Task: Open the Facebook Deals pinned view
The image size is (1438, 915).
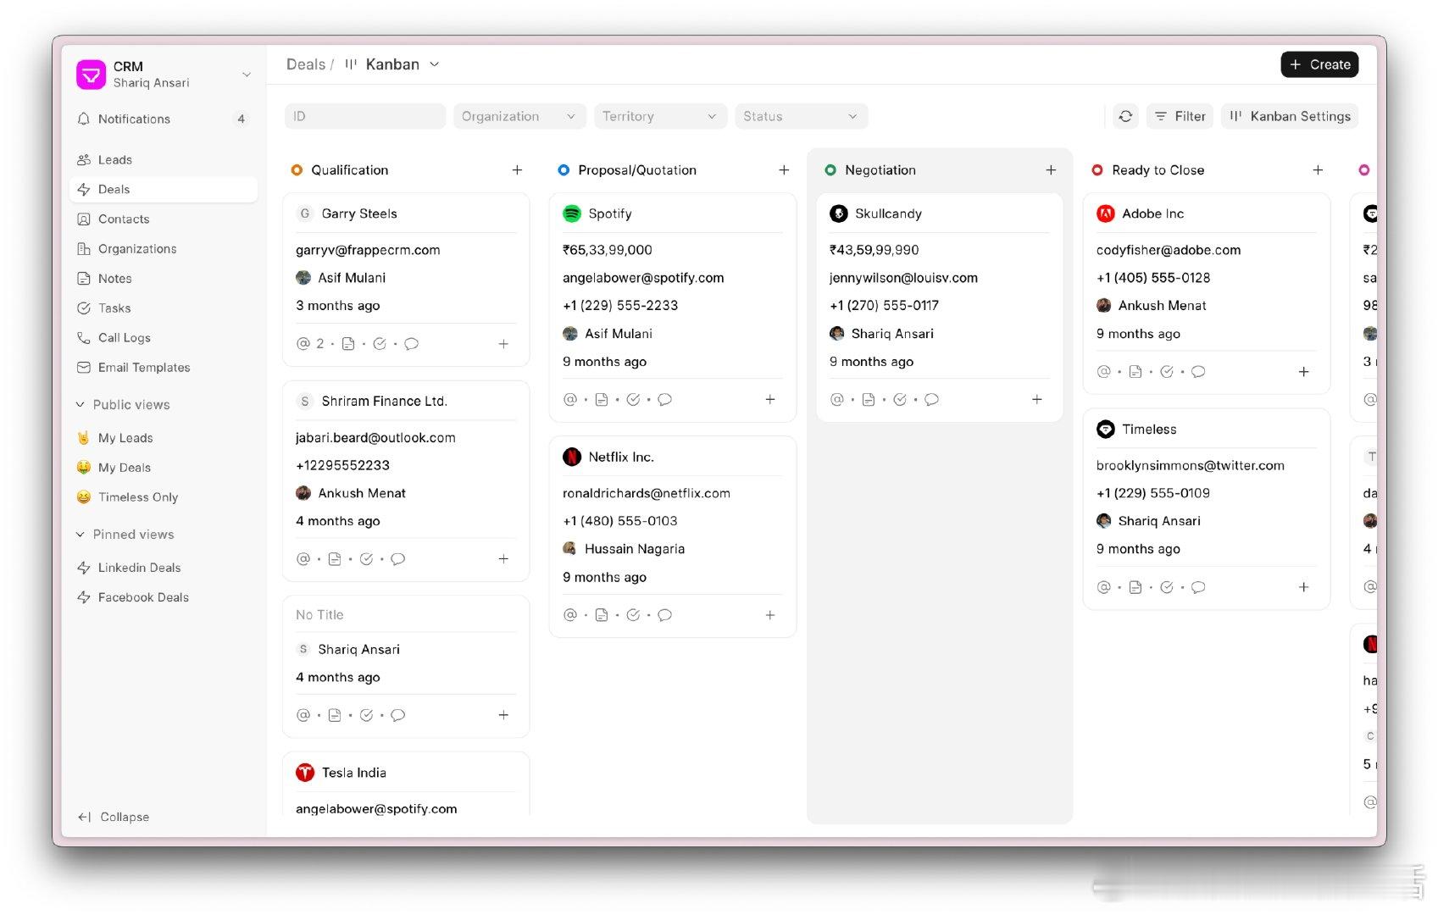Action: pos(163,596)
